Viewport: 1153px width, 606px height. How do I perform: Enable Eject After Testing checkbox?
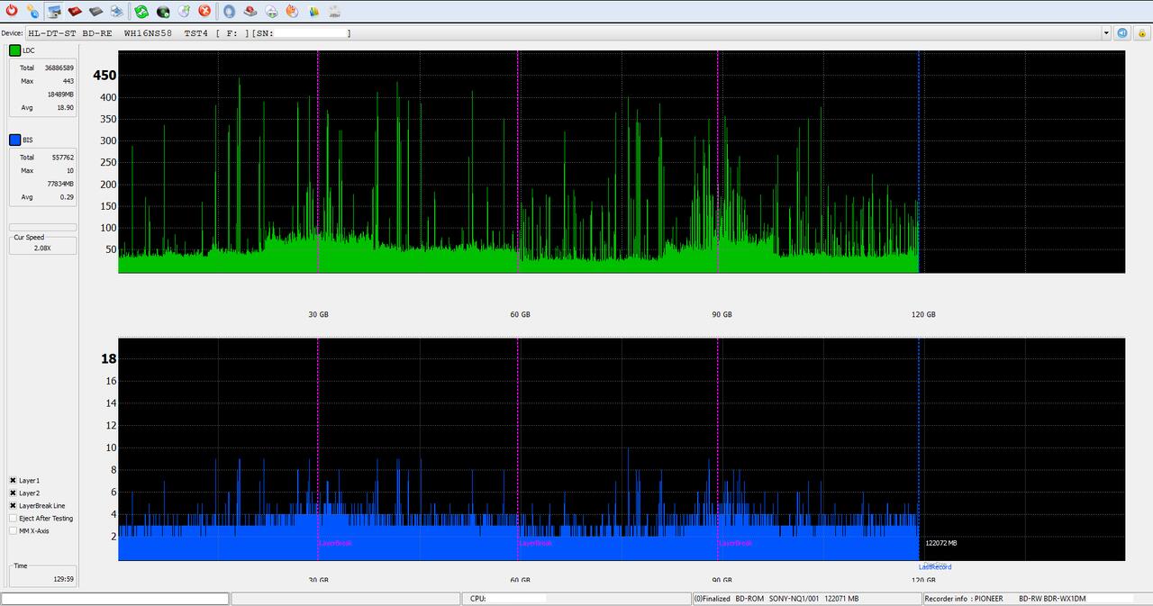(14, 519)
